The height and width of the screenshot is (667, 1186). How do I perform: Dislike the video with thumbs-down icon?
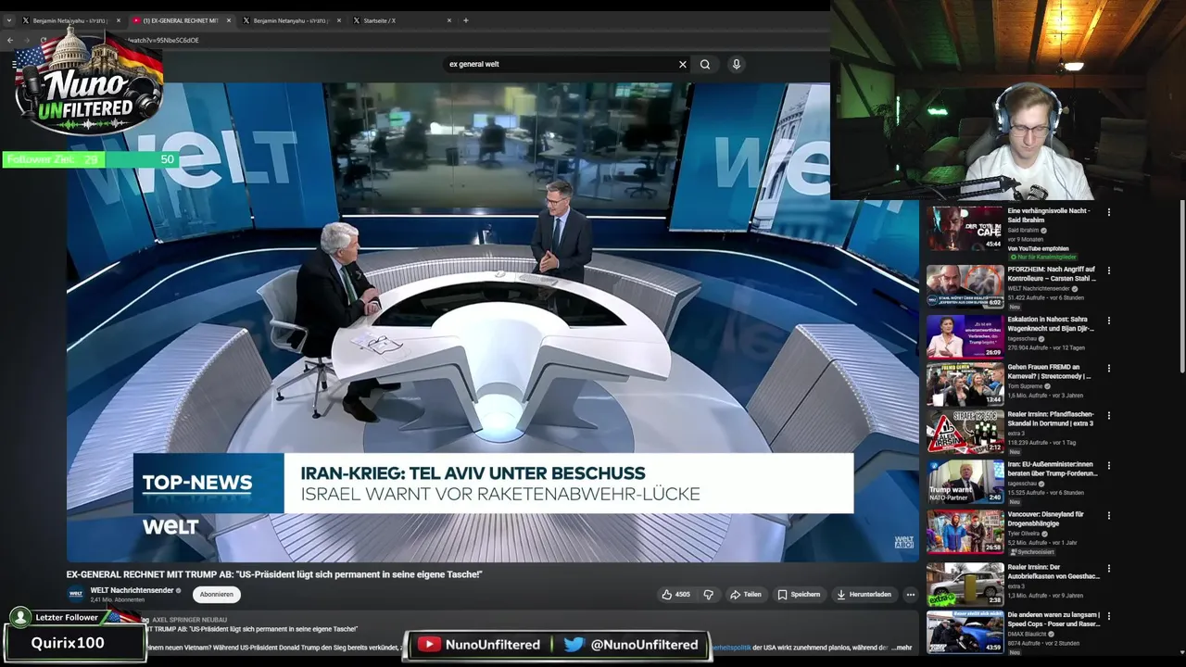(x=709, y=595)
